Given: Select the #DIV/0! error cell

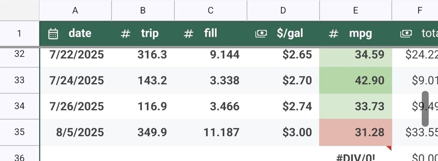Looking at the screenshot, I should [x=356, y=154].
